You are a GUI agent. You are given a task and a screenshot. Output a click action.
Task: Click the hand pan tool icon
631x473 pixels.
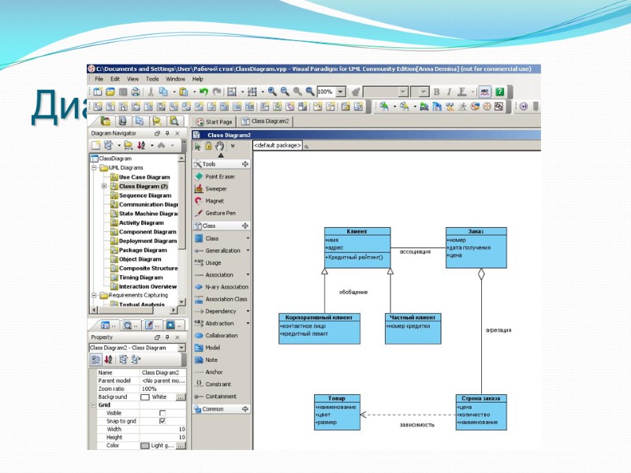click(x=219, y=146)
